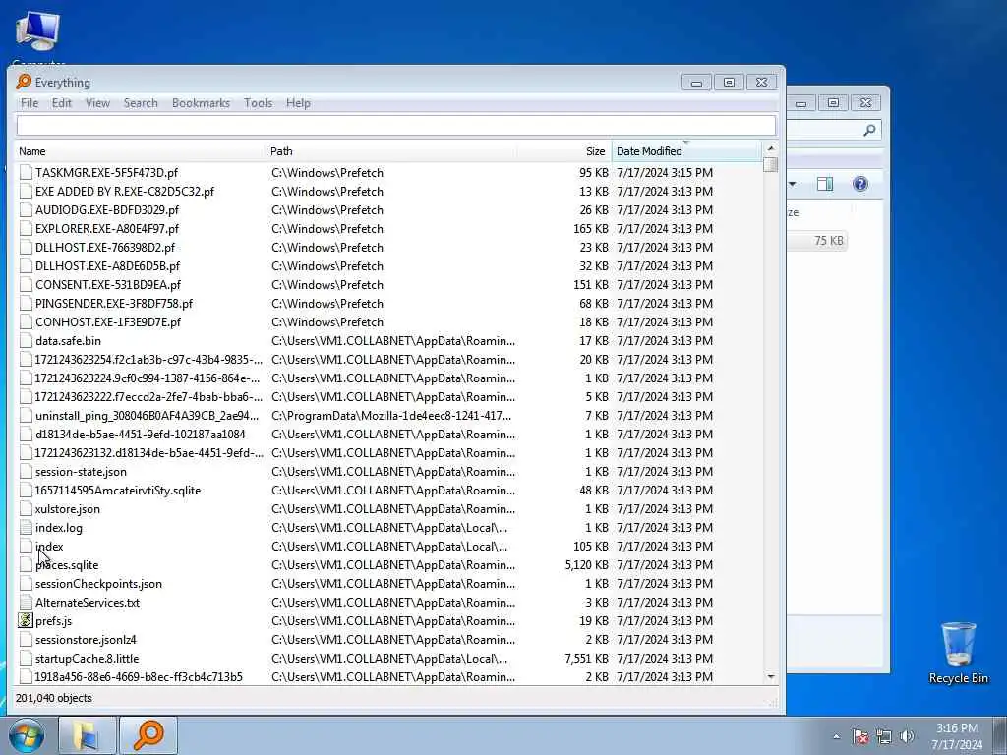Select file icon of DLLHOST.EXE-766398D2.pf
Image resolution: width=1007 pixels, height=755 pixels.
26,247
